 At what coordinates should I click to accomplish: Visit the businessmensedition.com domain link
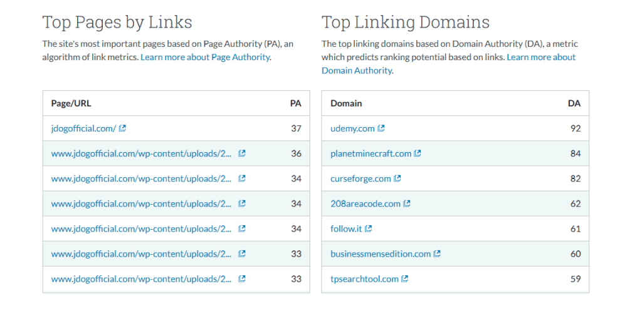click(381, 253)
